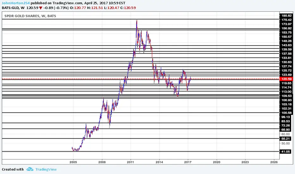Click the 102.31 price axis label
The width and height of the screenshot is (295, 174).
(286, 109)
